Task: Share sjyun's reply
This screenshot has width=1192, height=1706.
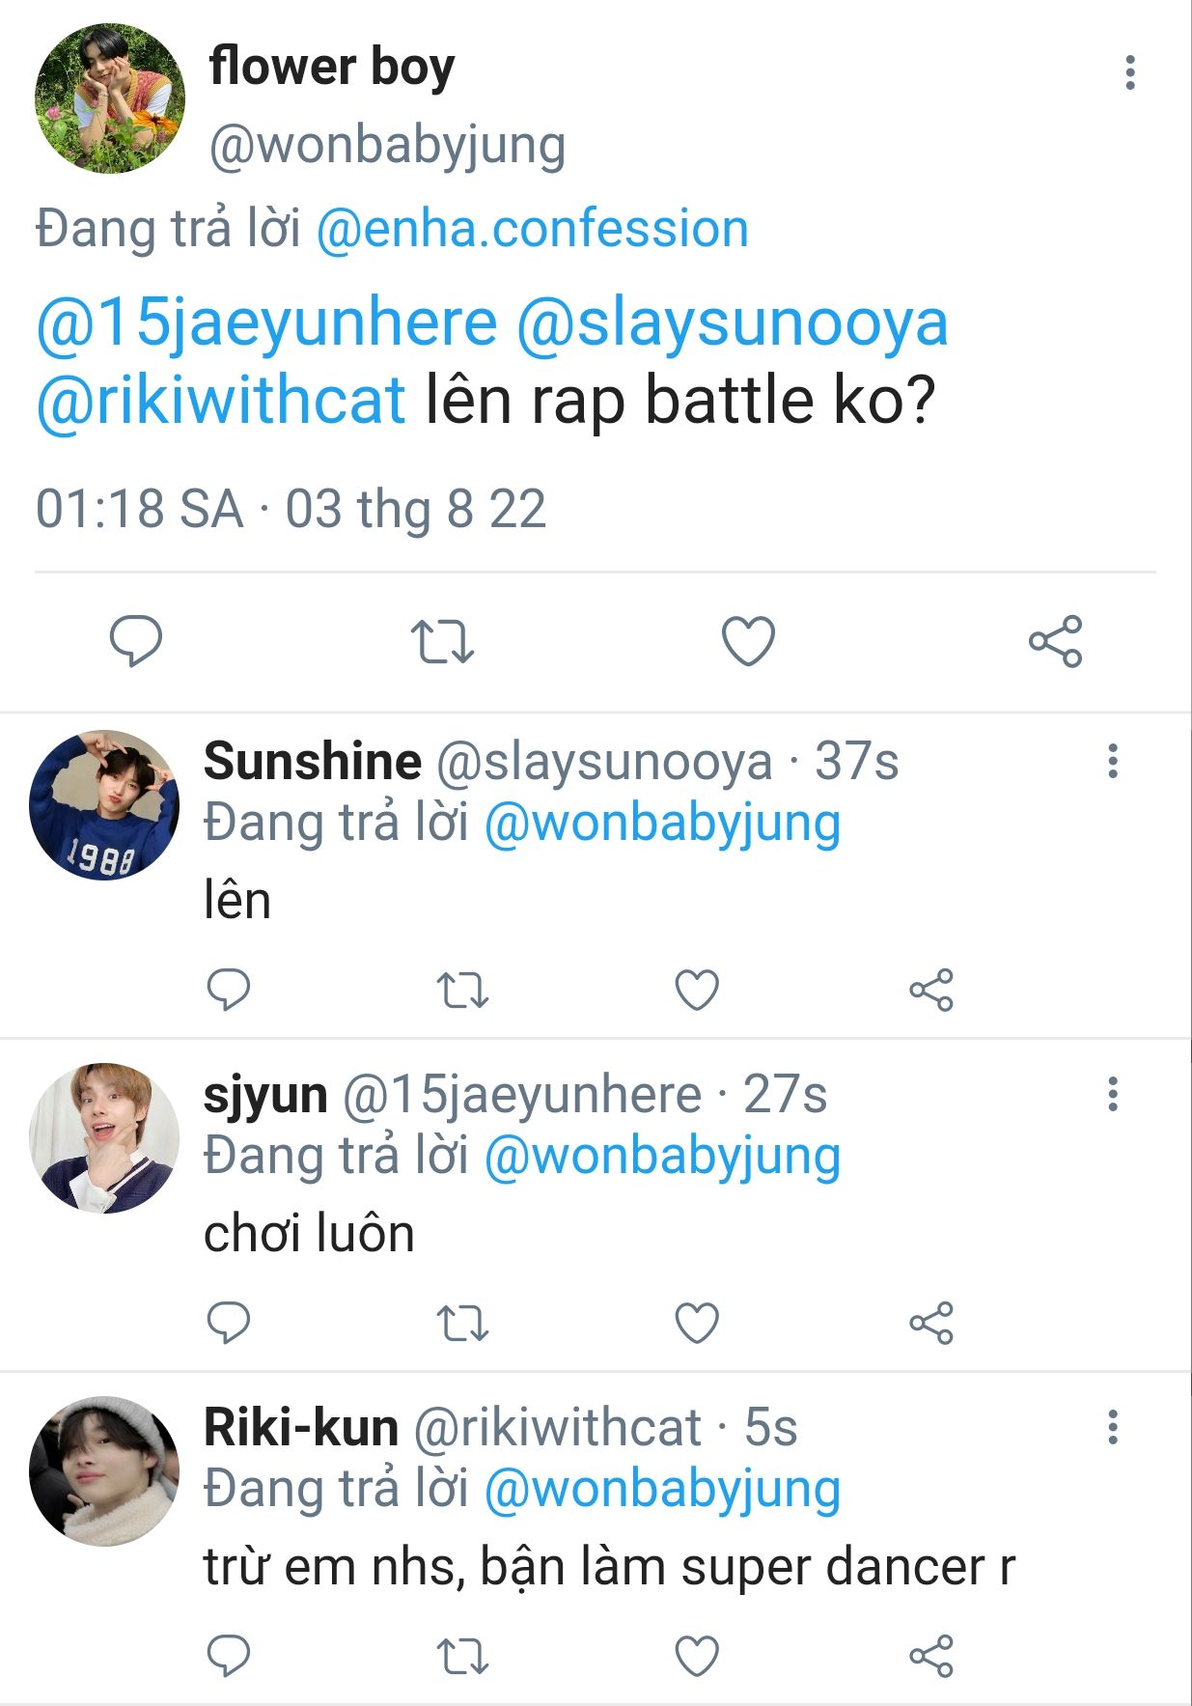Action: point(931,1323)
